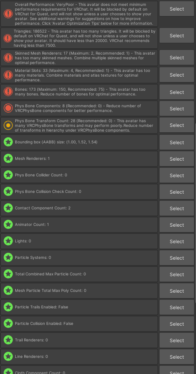Click the error icon beside Material Slots
The width and height of the screenshot is (196, 374).
[8, 75]
